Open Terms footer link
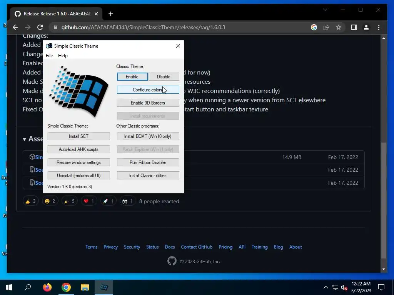This screenshot has width=394, height=295. coord(92,247)
